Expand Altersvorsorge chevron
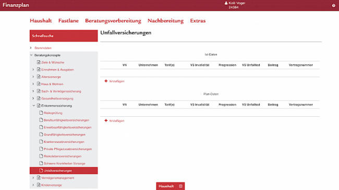The image size is (339, 190). point(33,77)
